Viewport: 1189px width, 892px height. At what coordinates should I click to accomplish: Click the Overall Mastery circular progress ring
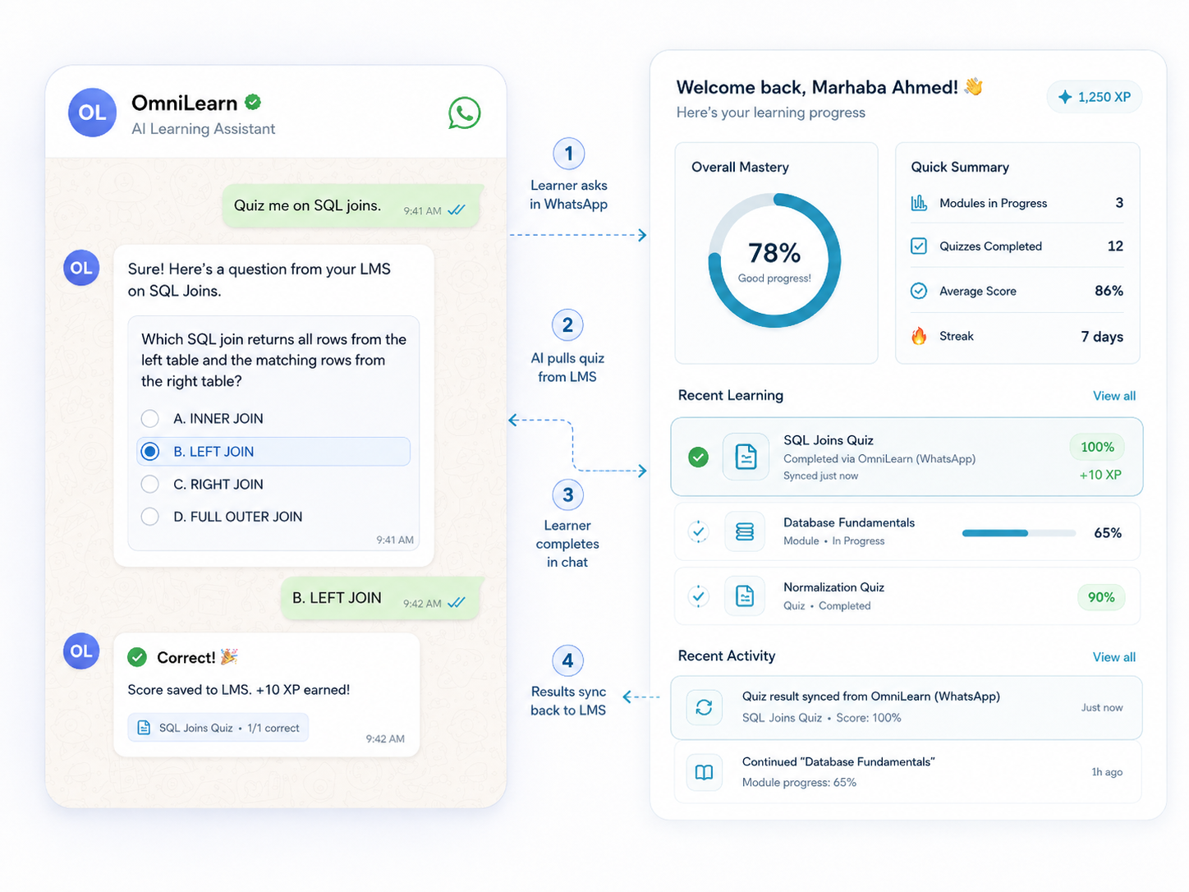pos(774,260)
